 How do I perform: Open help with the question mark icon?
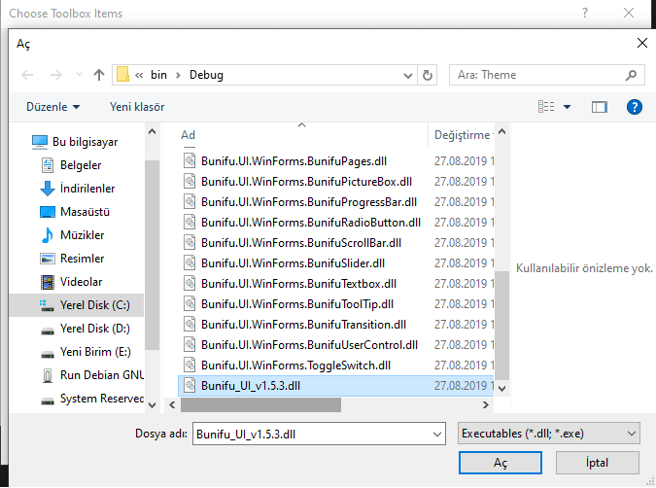635,107
